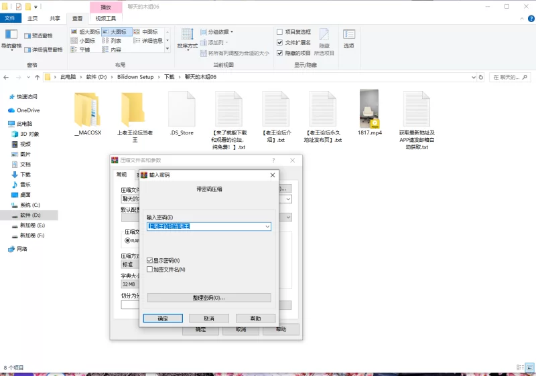Screen dimensions: 536x376
Task: Click 确定 in the background archive dialog
Action: click(200, 331)
